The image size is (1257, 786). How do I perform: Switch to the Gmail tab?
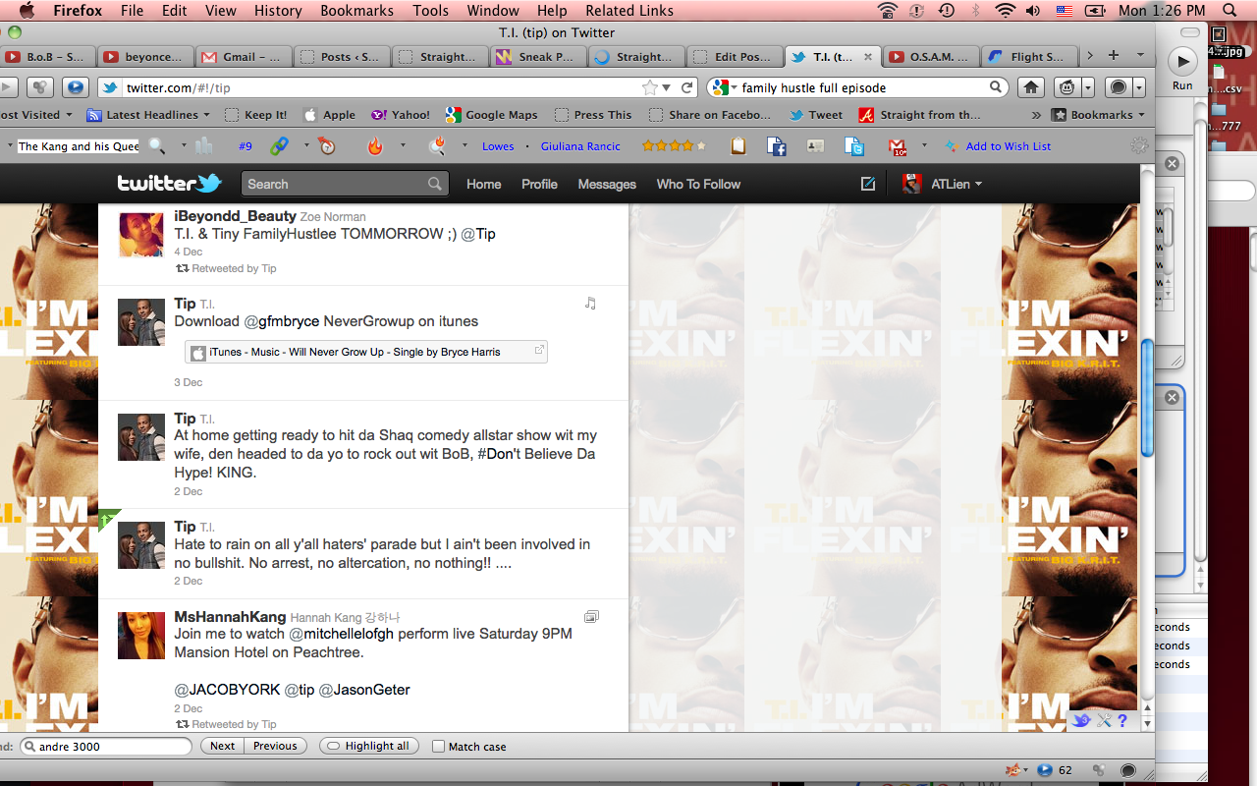tap(243, 57)
